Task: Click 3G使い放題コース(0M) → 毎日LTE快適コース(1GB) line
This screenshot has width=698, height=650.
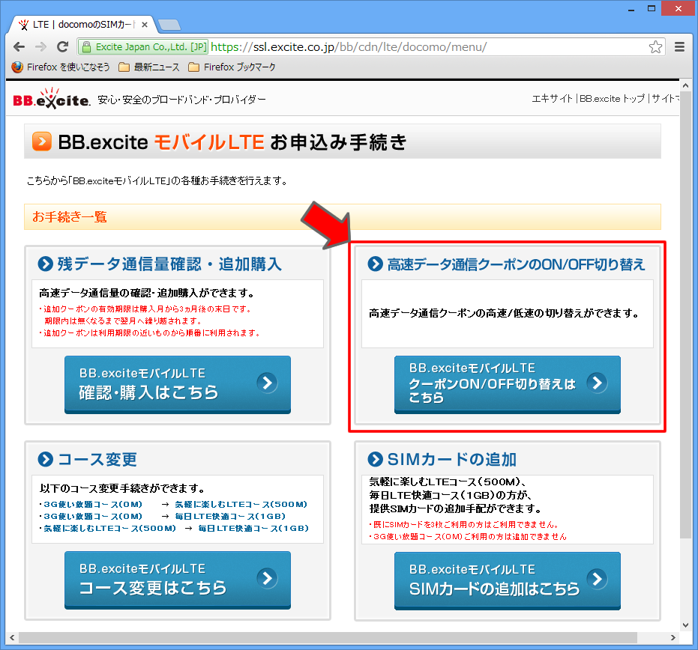Action: pyautogui.click(x=163, y=516)
